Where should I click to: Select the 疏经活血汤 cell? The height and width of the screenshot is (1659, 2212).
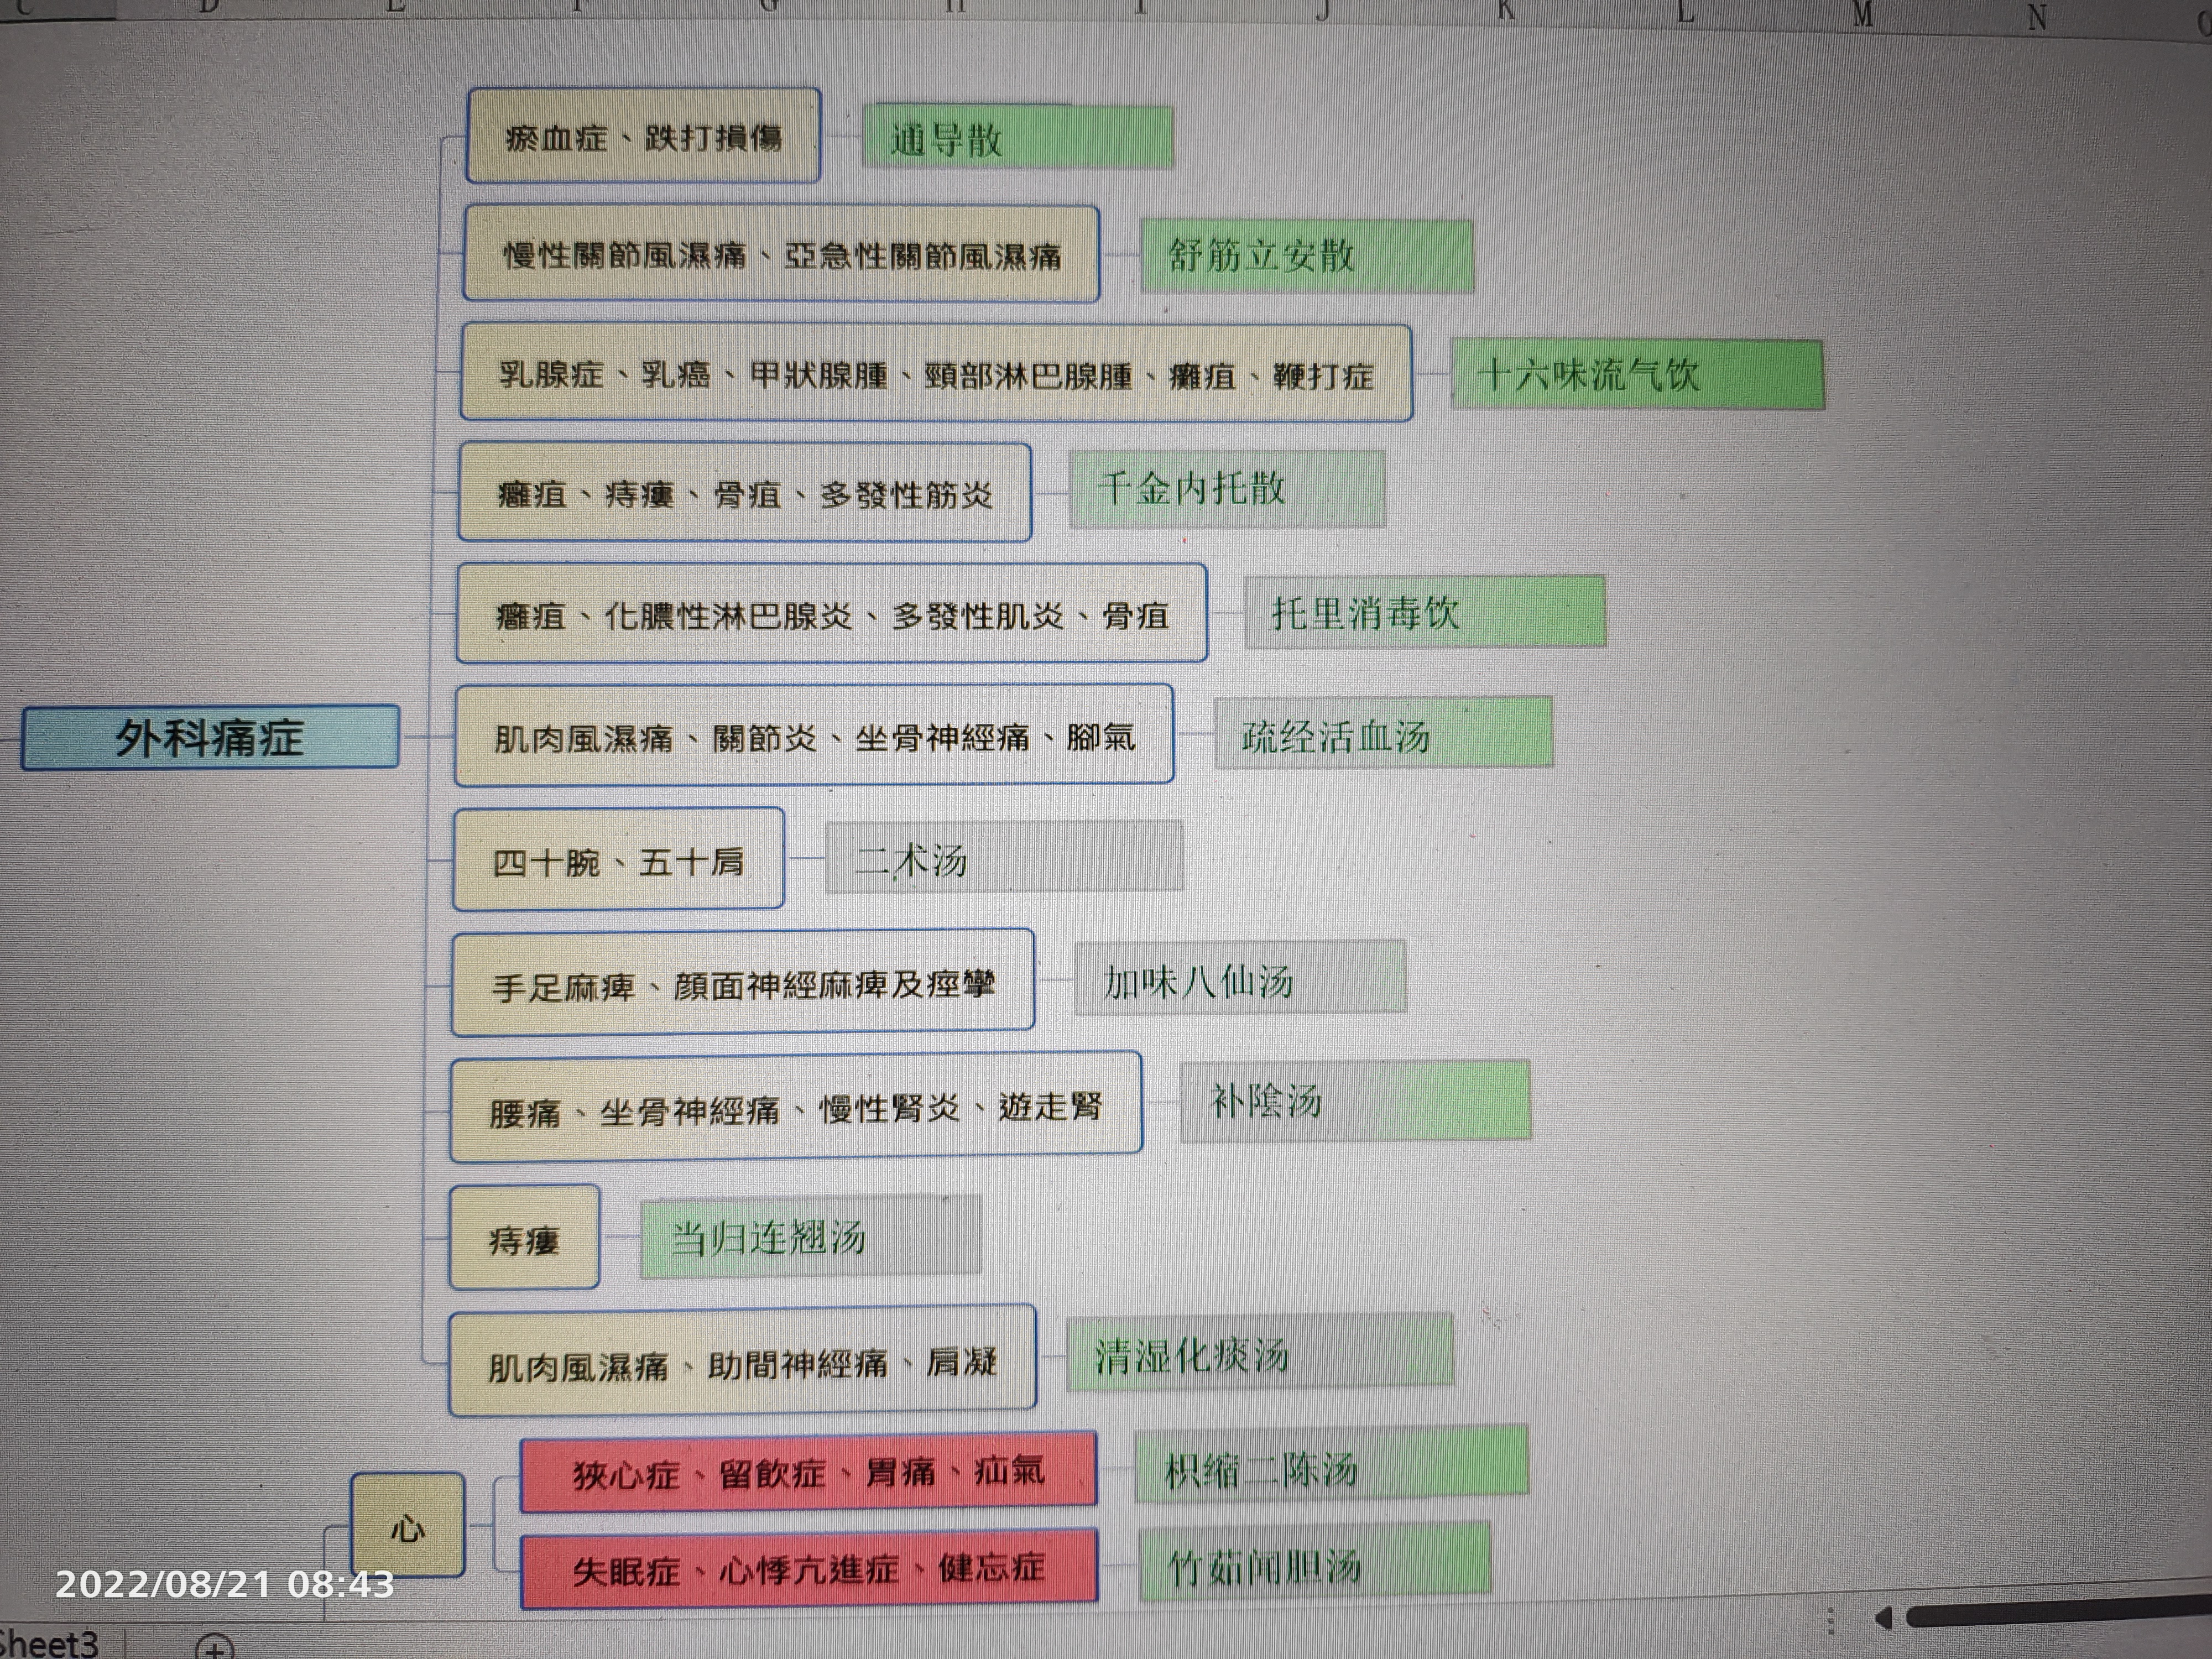1383,734
